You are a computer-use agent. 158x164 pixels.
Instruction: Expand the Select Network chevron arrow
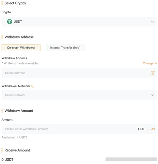(x=152, y=95)
